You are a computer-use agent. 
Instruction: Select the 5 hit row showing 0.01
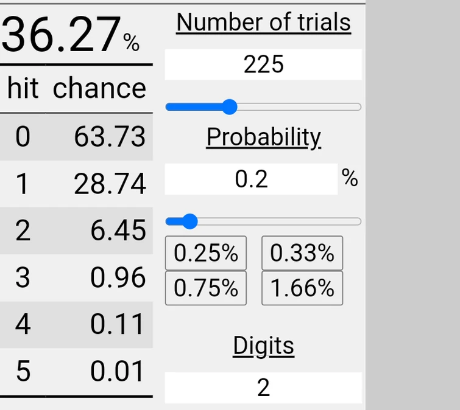(76, 371)
